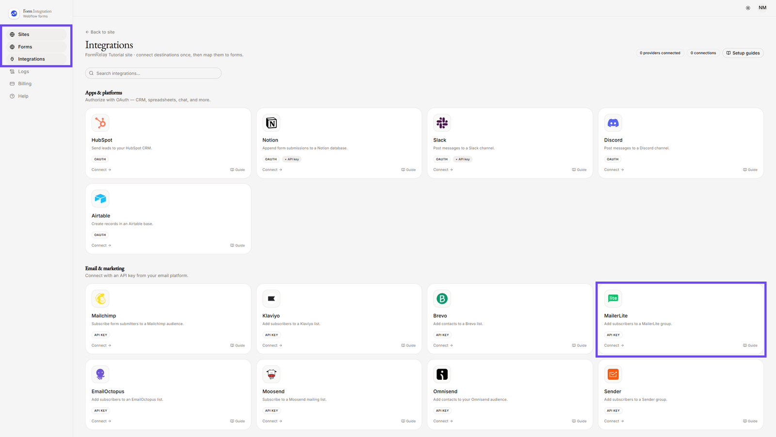776x437 pixels.
Task: Open Help in the sidebar
Action: click(36, 96)
